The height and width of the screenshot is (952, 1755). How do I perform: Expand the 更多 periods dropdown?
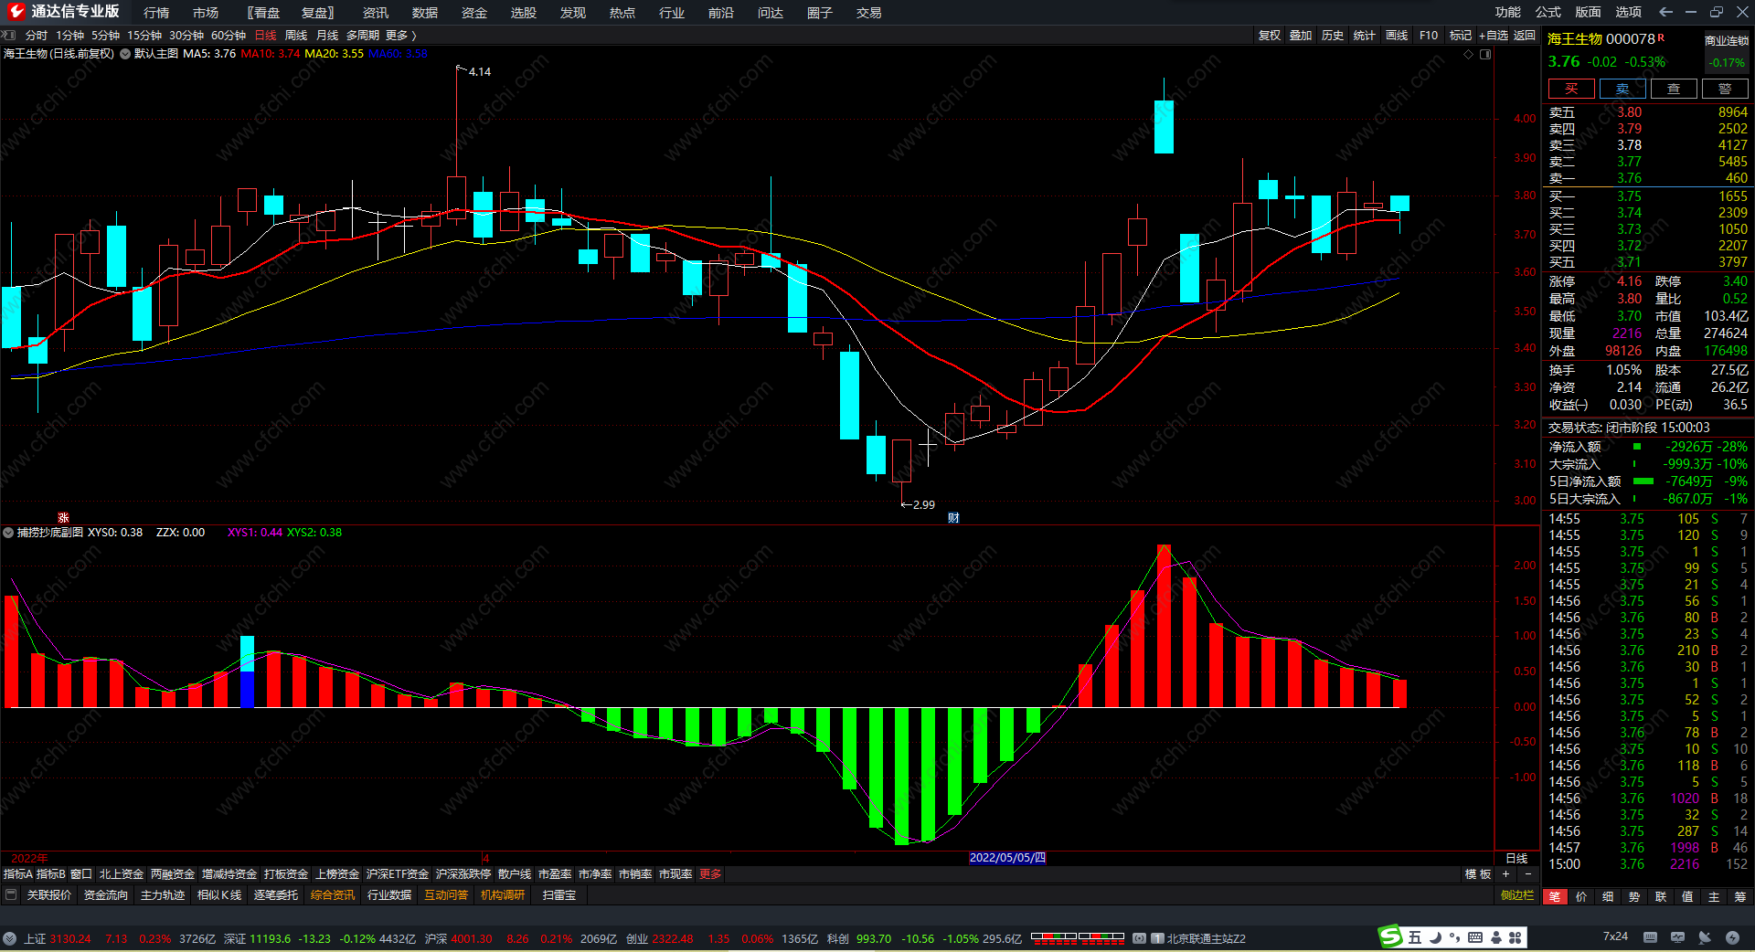pyautogui.click(x=400, y=35)
